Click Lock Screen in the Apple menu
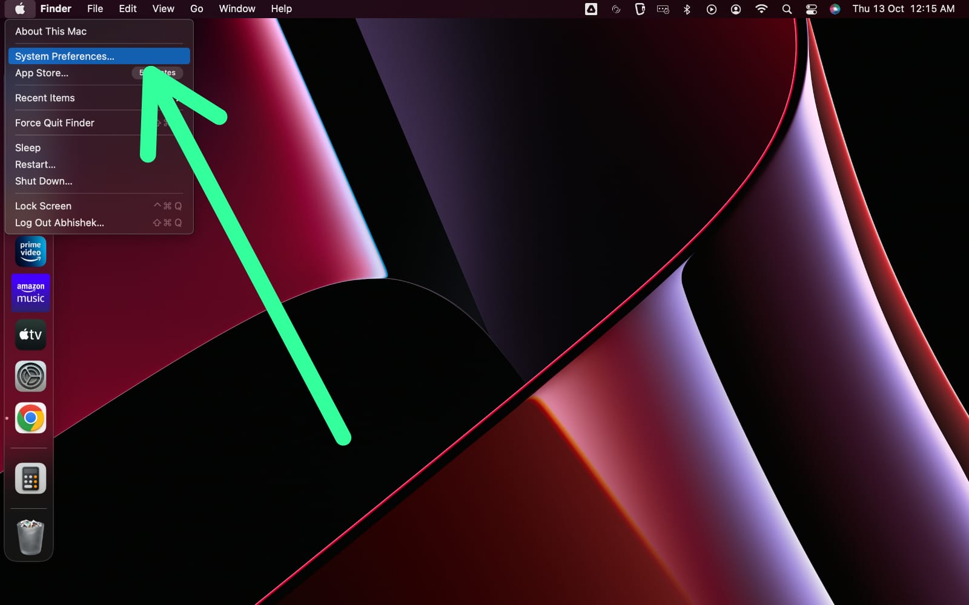 [42, 206]
